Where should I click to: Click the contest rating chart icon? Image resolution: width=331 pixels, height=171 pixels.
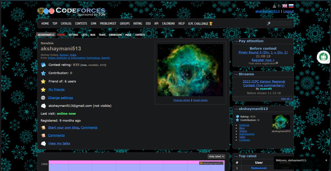[x=43, y=65]
